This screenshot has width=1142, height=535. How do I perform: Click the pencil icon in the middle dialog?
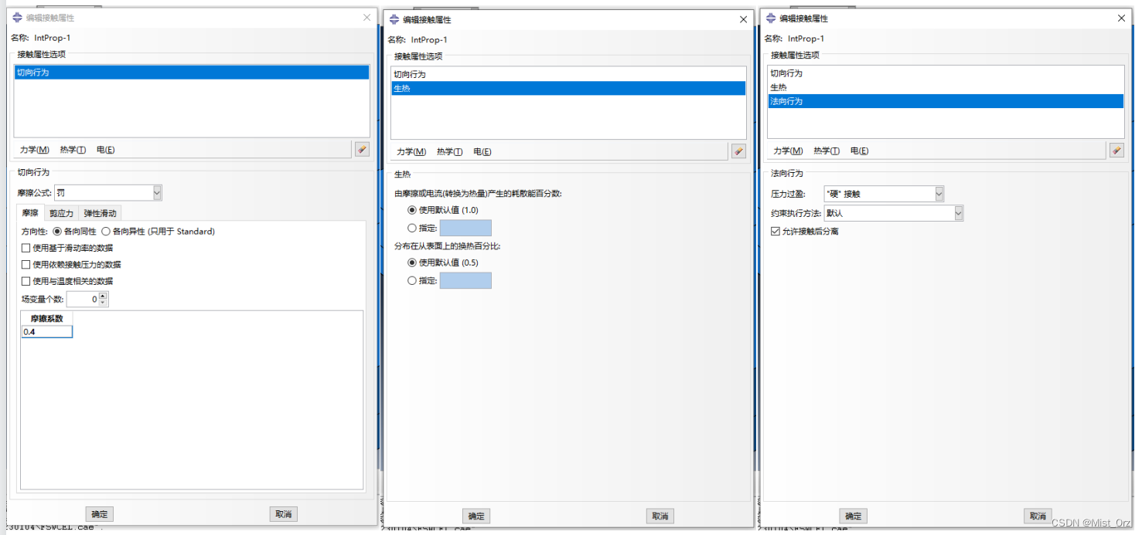[738, 151]
